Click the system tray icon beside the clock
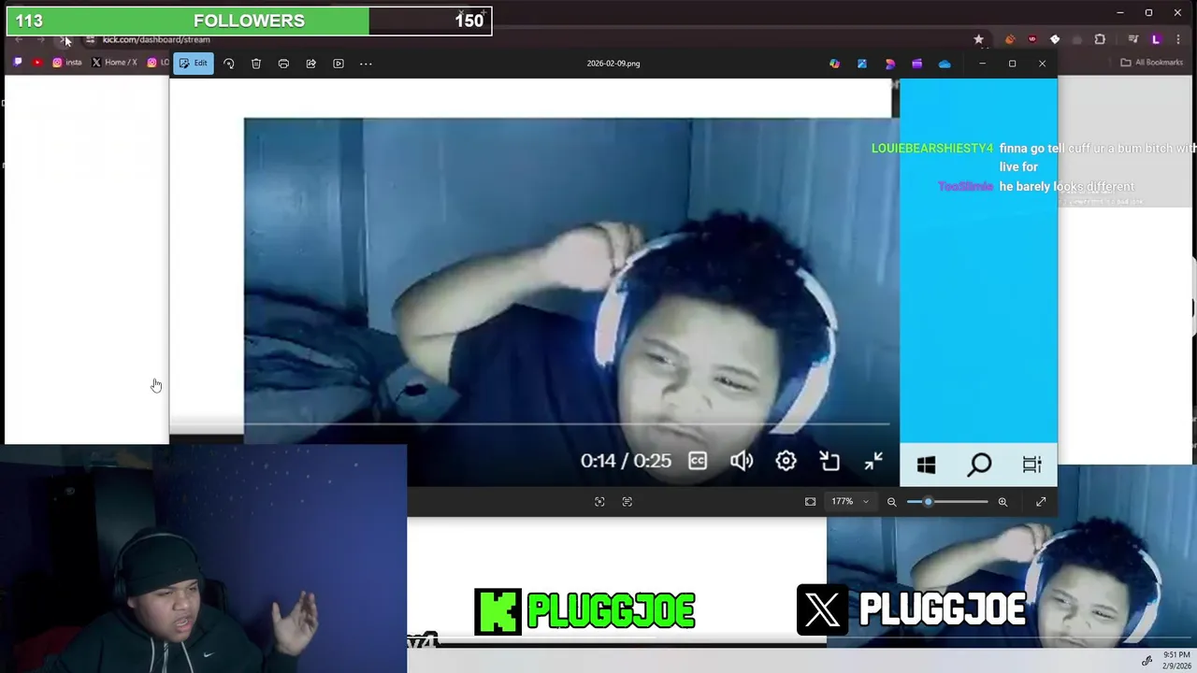 (1147, 660)
